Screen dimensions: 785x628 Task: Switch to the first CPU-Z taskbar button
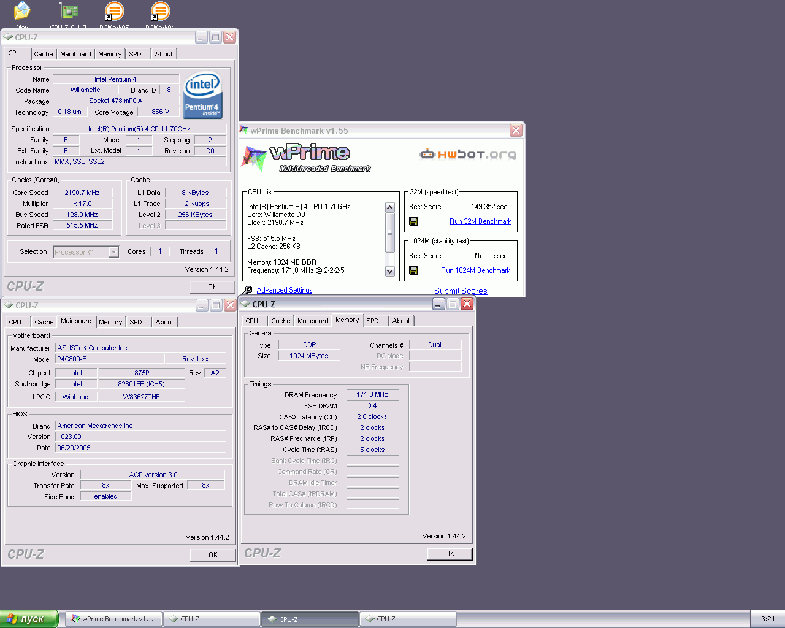pos(212,619)
